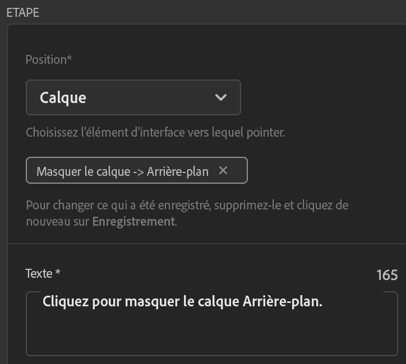Click the ETAPE section header
The width and height of the screenshot is (406, 364).
click(23, 13)
